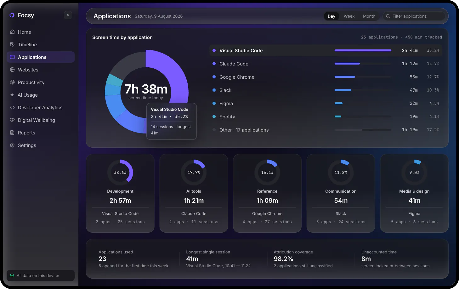Click the Attribution coverage 98.2% stat
The height and width of the screenshot is (289, 459).
(x=303, y=259)
